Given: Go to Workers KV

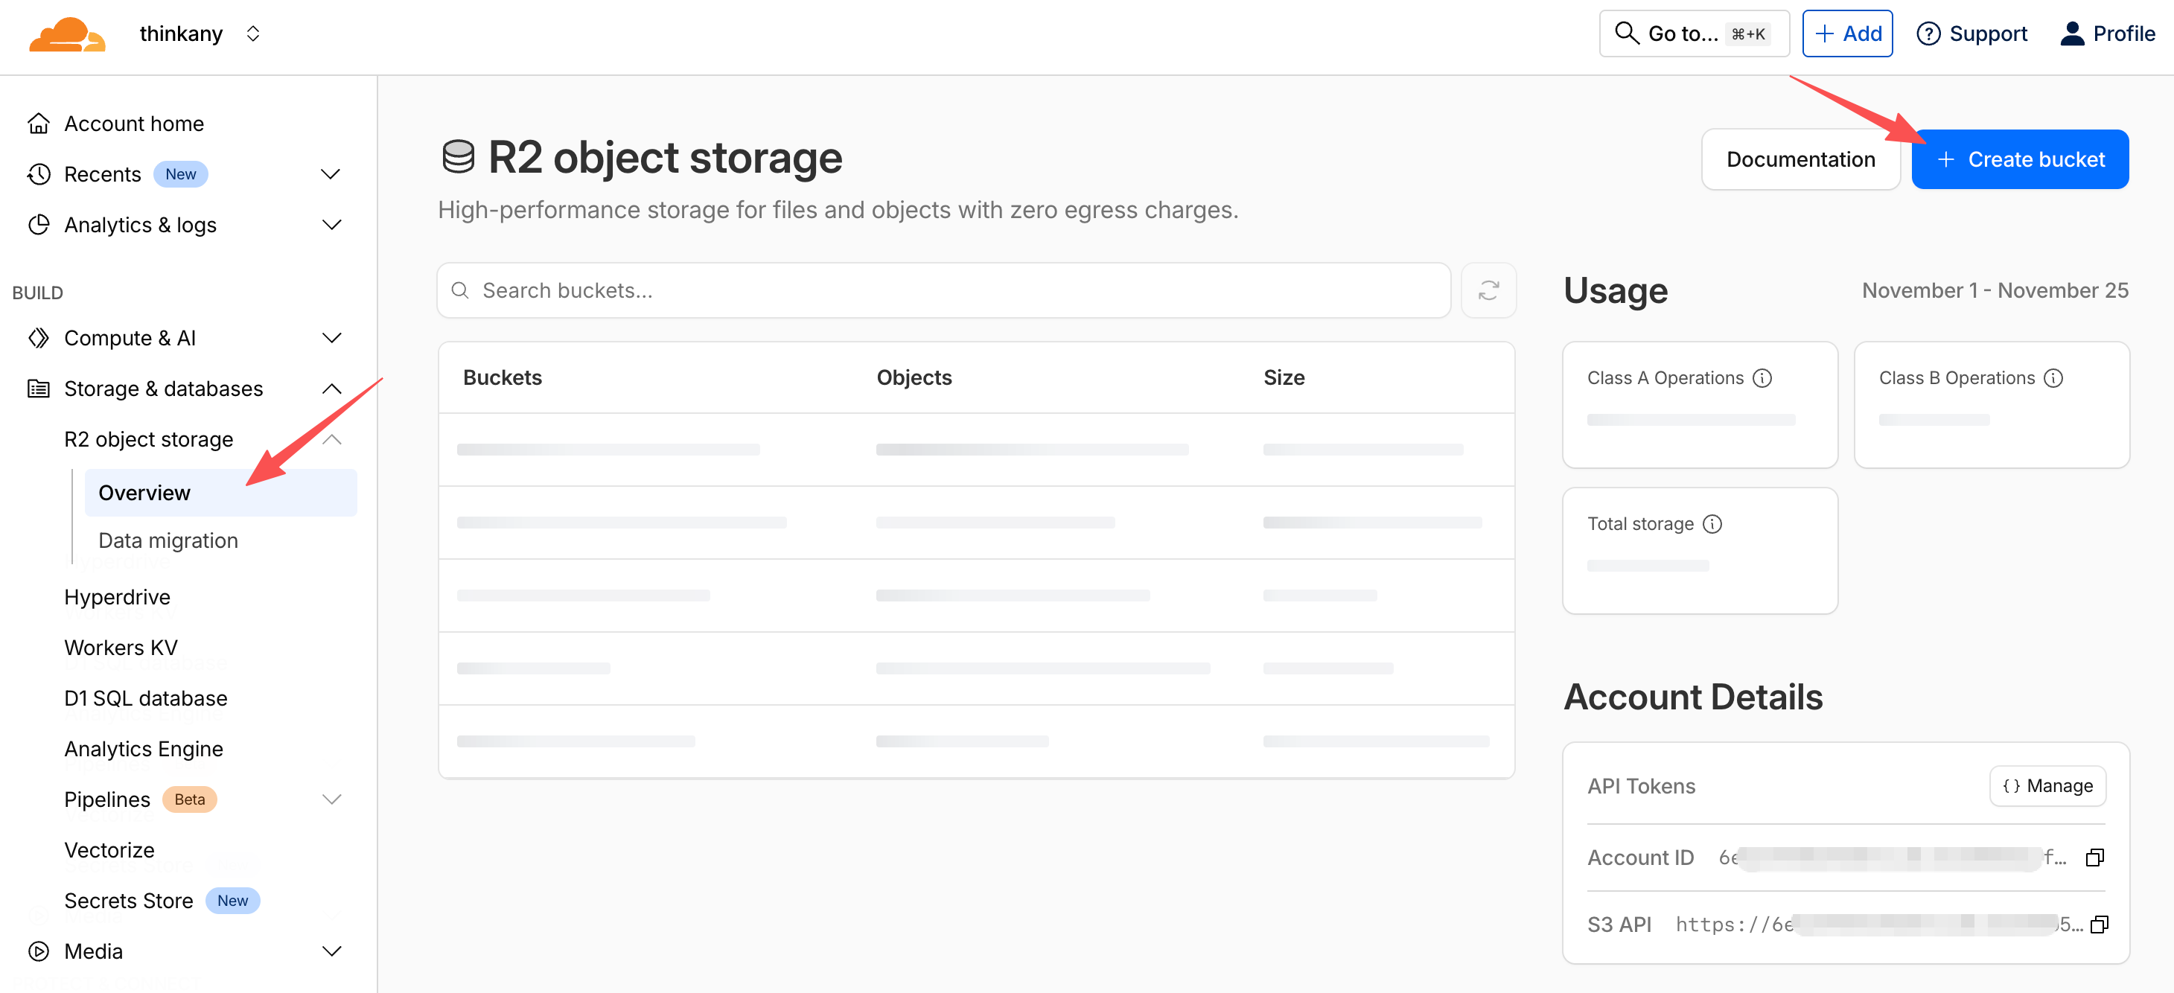Looking at the screenshot, I should click(121, 647).
